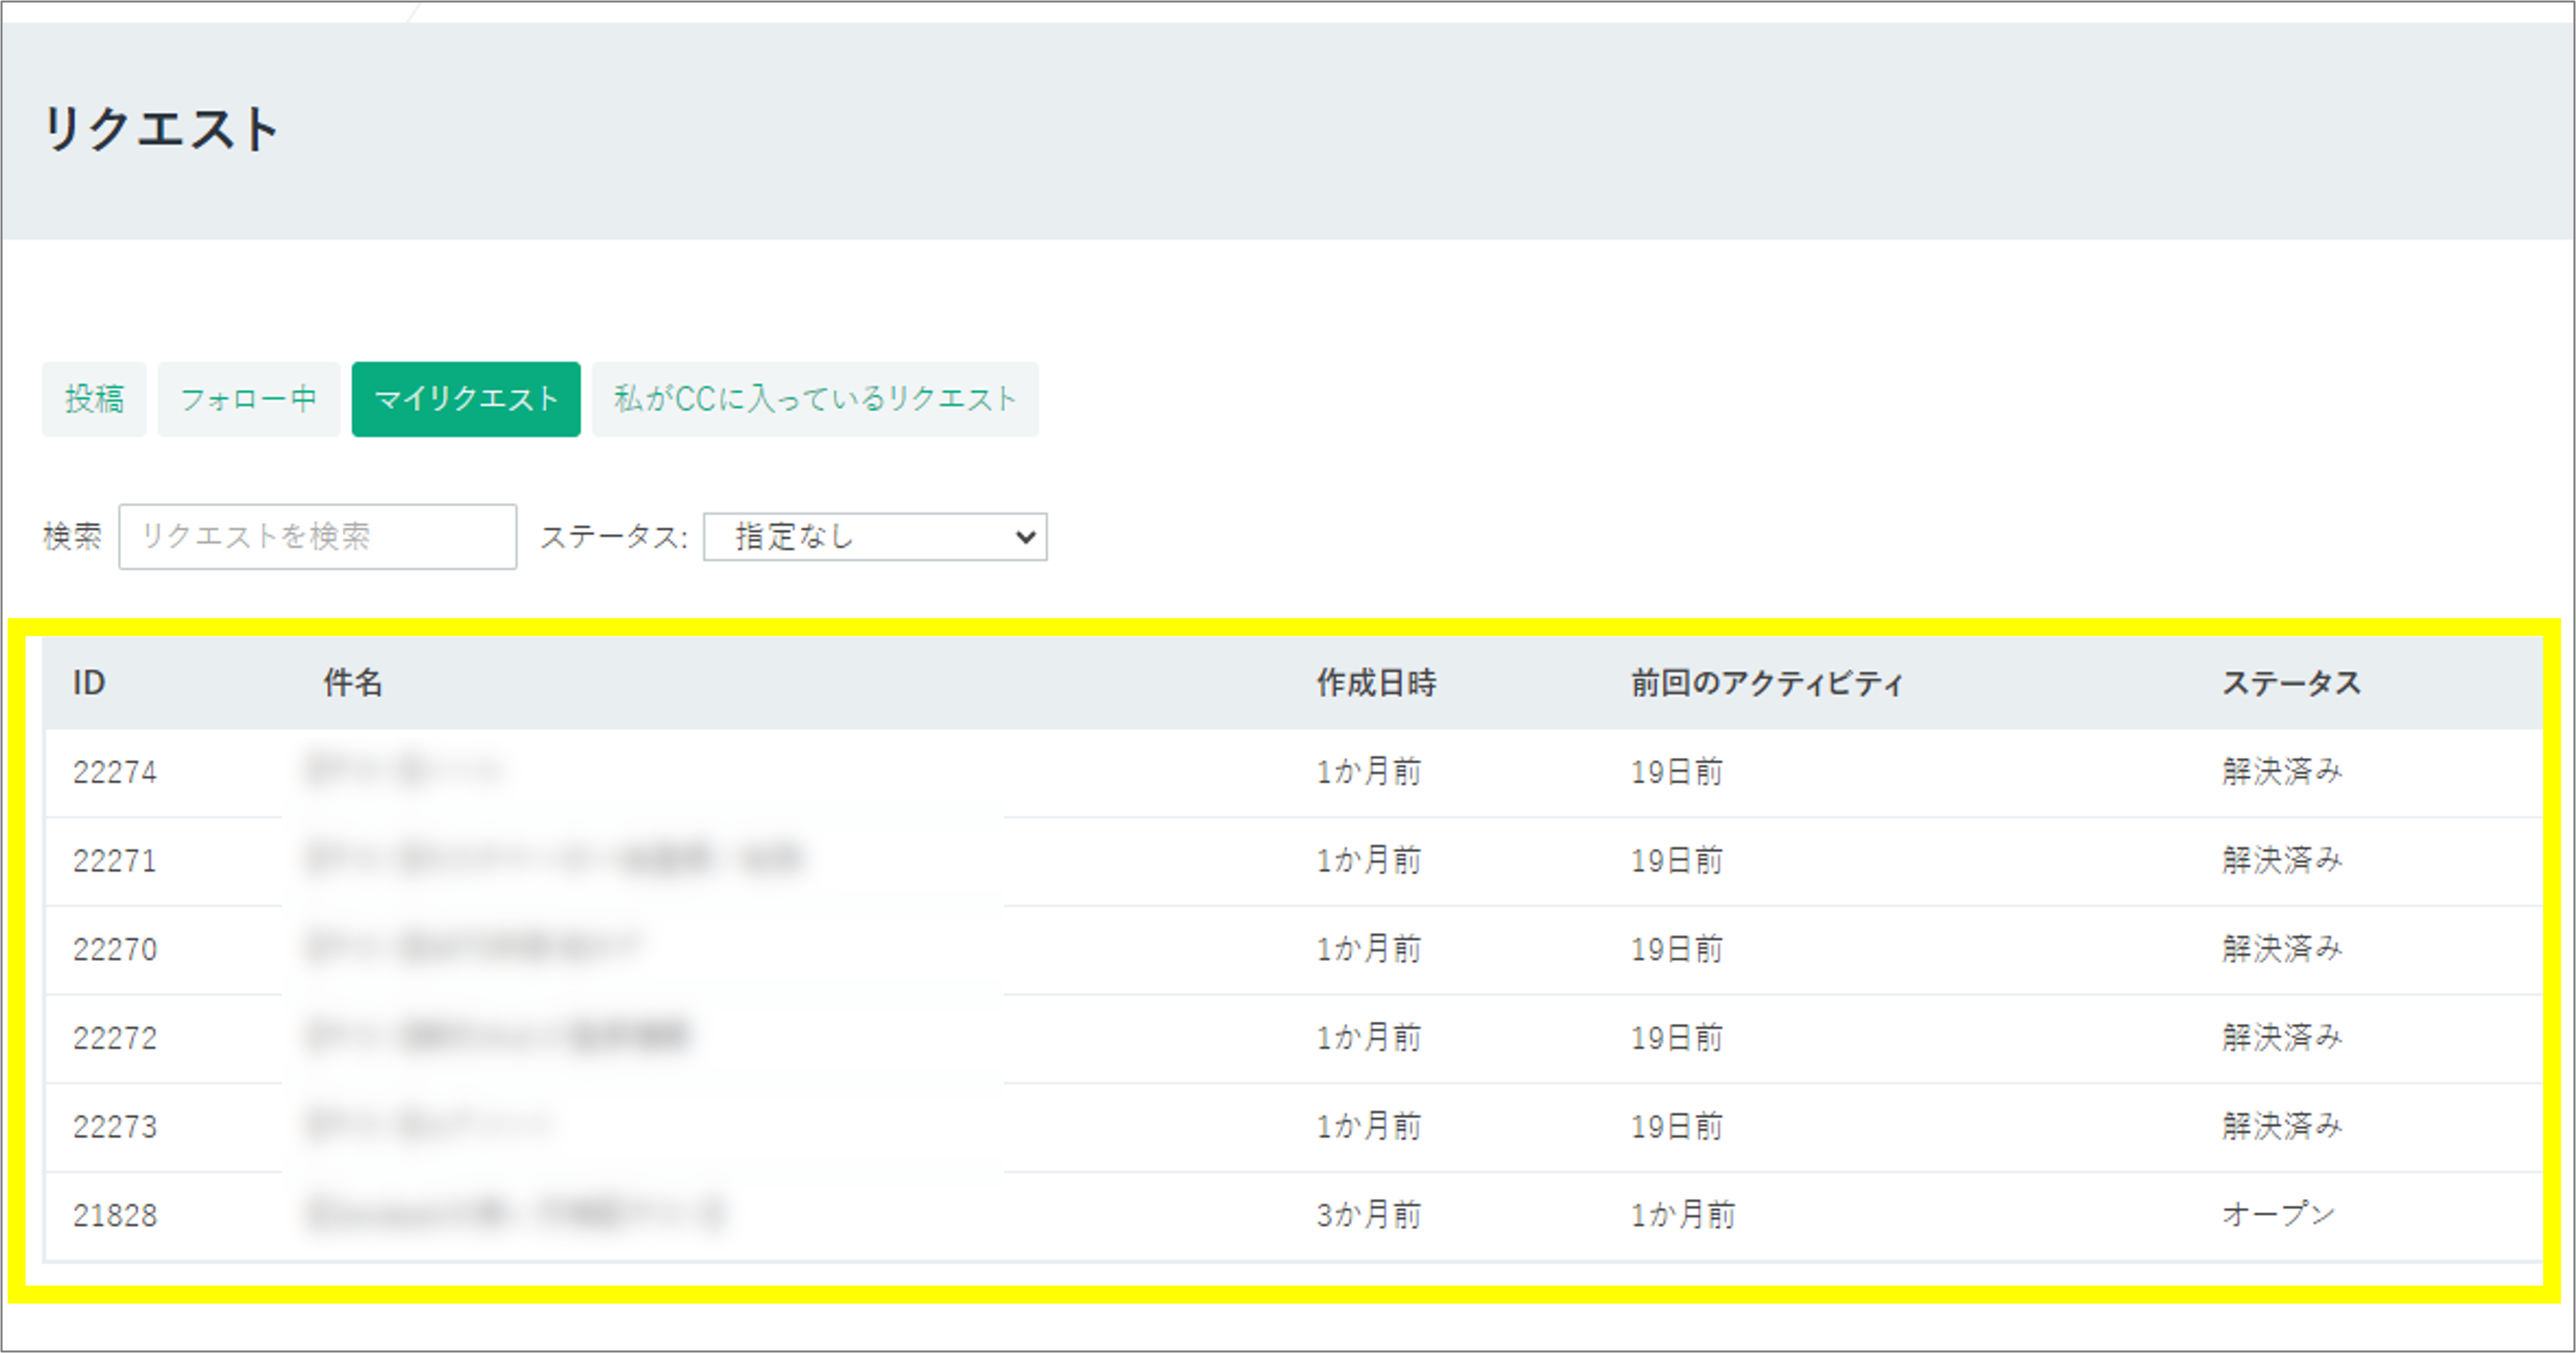Switch to the フォロー中 tab

tap(248, 399)
